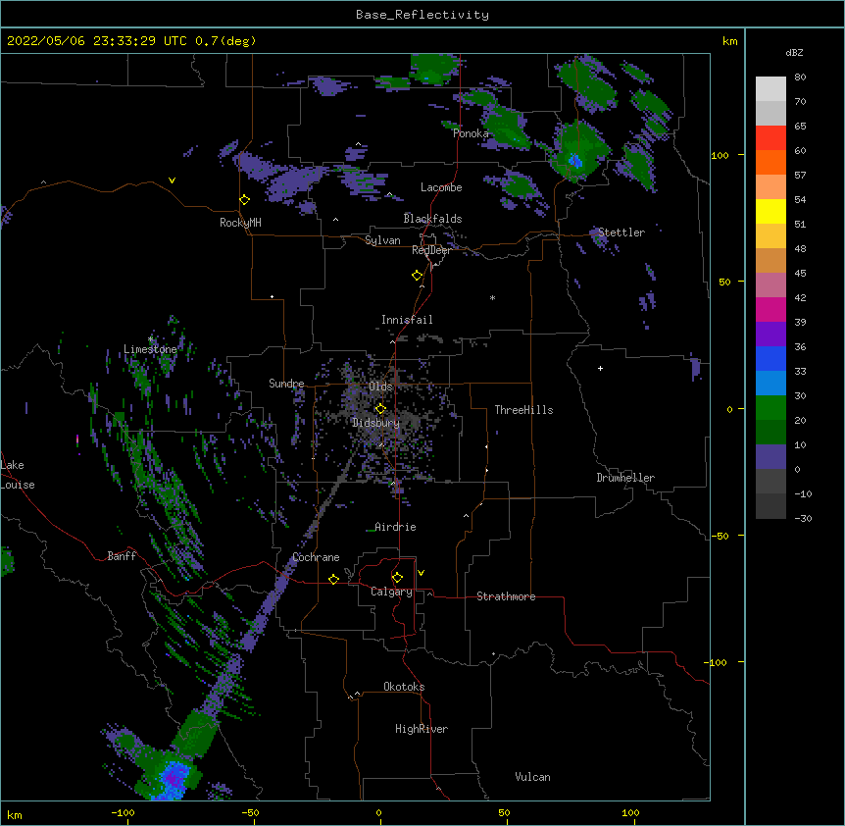
Task: Click the HighRiver label
Action: (422, 729)
